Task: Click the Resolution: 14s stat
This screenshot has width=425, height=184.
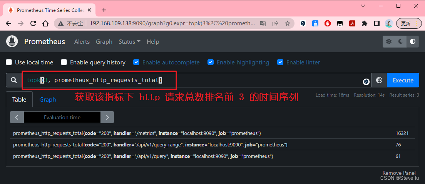Action: (x=369, y=95)
